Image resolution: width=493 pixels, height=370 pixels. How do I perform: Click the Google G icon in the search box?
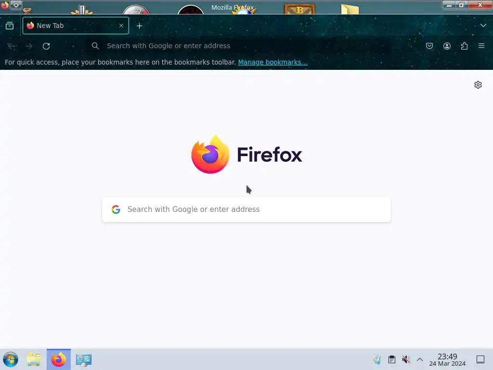[x=116, y=210]
